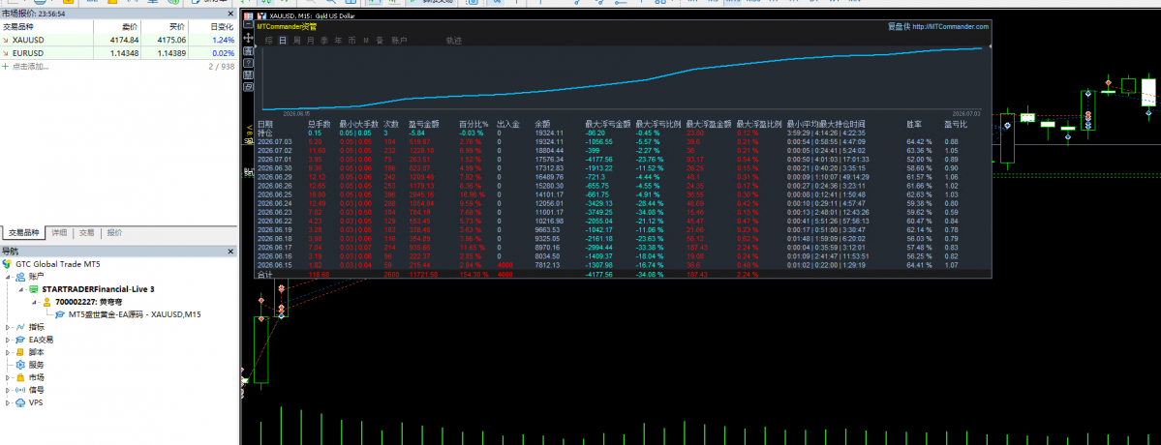Switch to the 交易 tab in Market Watch
The image size is (1161, 445).
coord(86,232)
